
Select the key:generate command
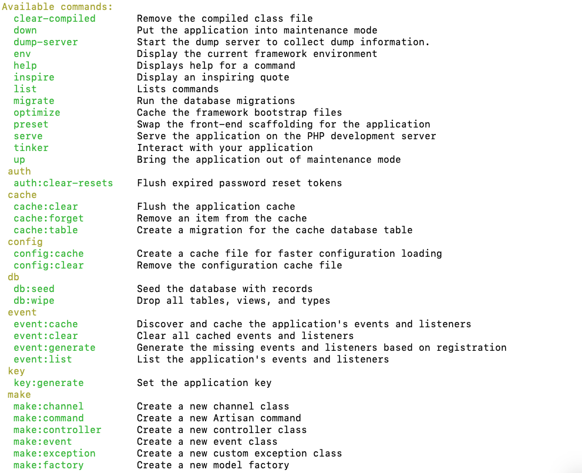[49, 383]
